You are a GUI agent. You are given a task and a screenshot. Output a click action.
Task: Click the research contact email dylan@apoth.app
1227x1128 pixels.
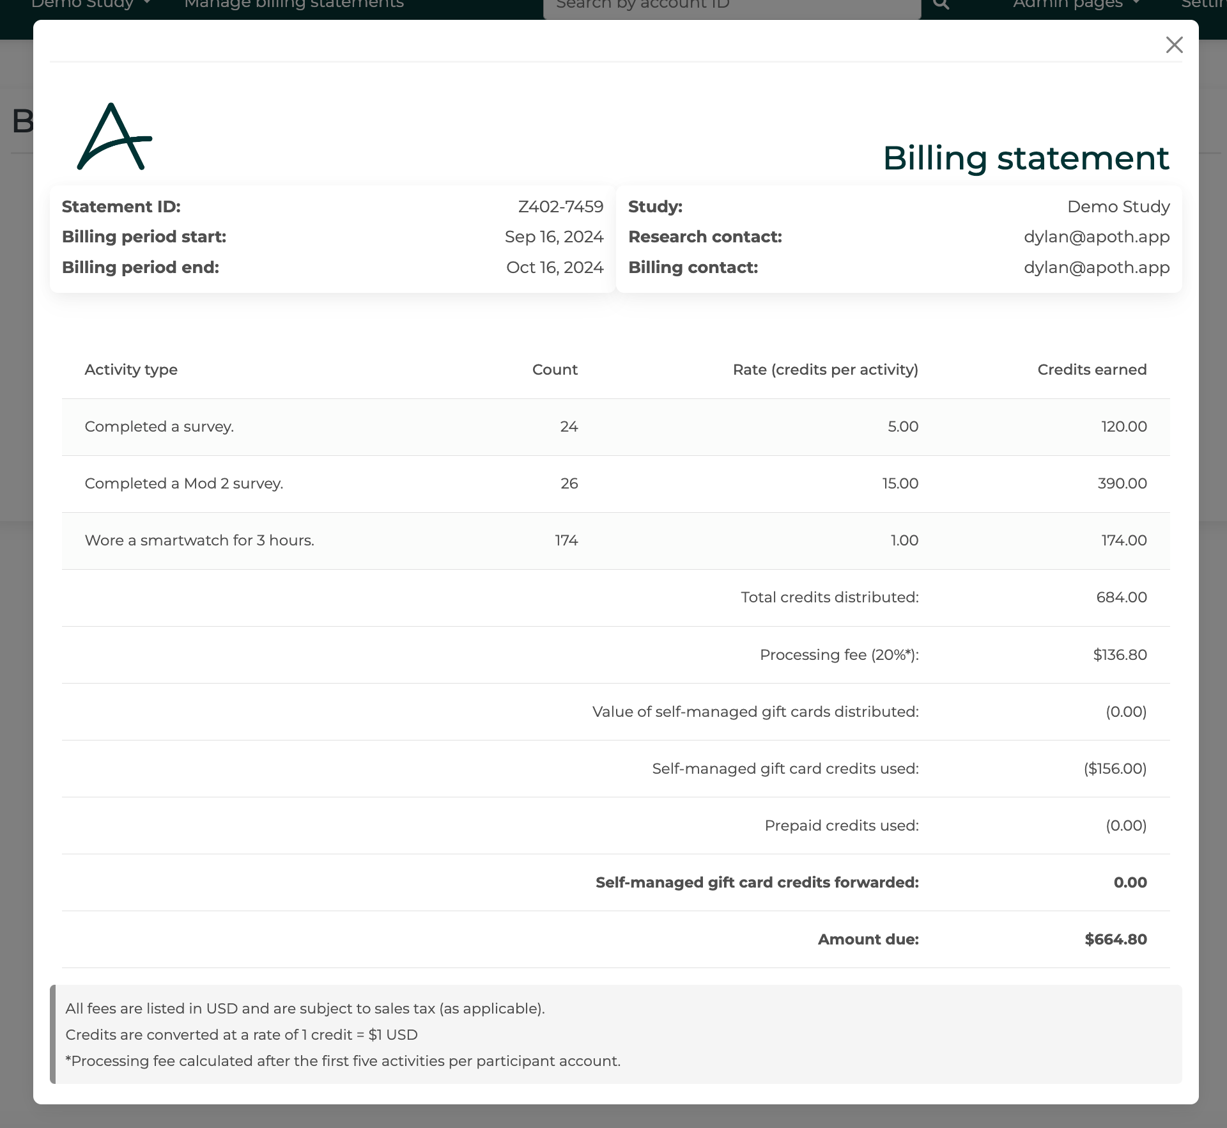click(1097, 237)
